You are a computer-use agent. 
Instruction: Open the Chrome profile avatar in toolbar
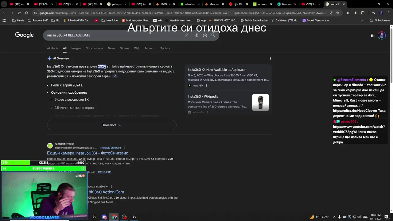click(381, 13)
